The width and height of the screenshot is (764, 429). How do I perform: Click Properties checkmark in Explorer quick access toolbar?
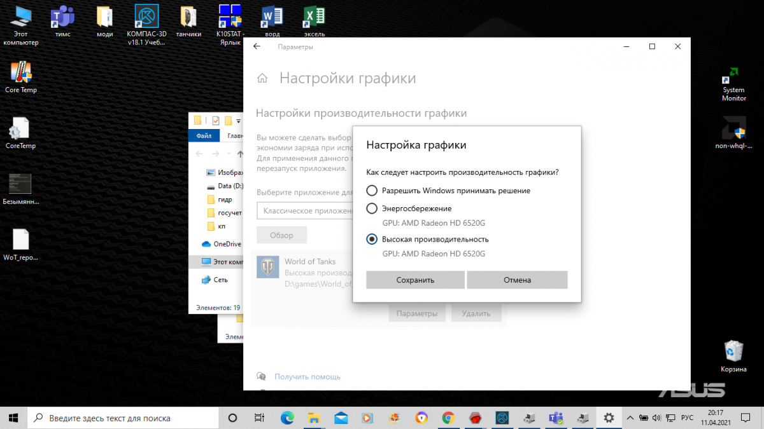(216, 120)
